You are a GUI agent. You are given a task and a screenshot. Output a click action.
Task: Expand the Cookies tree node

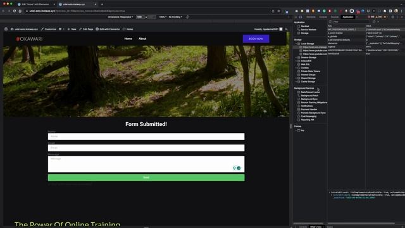point(296,68)
